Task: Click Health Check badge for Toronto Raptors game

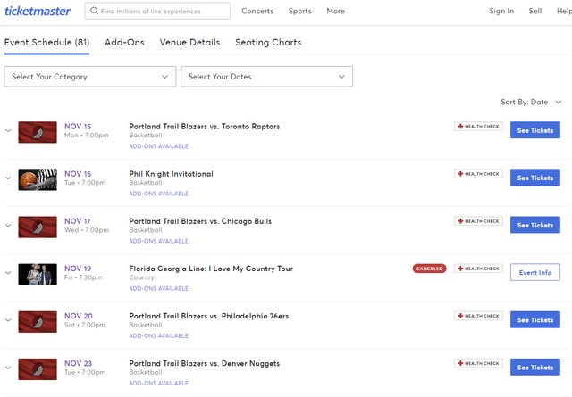Action: 478,127
